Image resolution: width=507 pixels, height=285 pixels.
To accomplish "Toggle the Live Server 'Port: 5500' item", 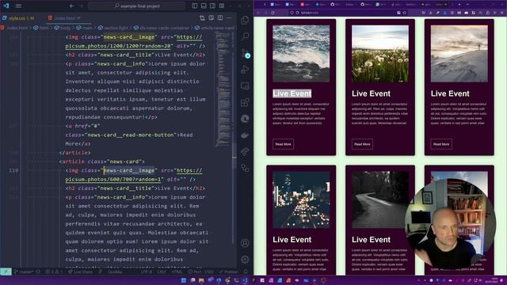I will pyautogui.click(x=200, y=272).
